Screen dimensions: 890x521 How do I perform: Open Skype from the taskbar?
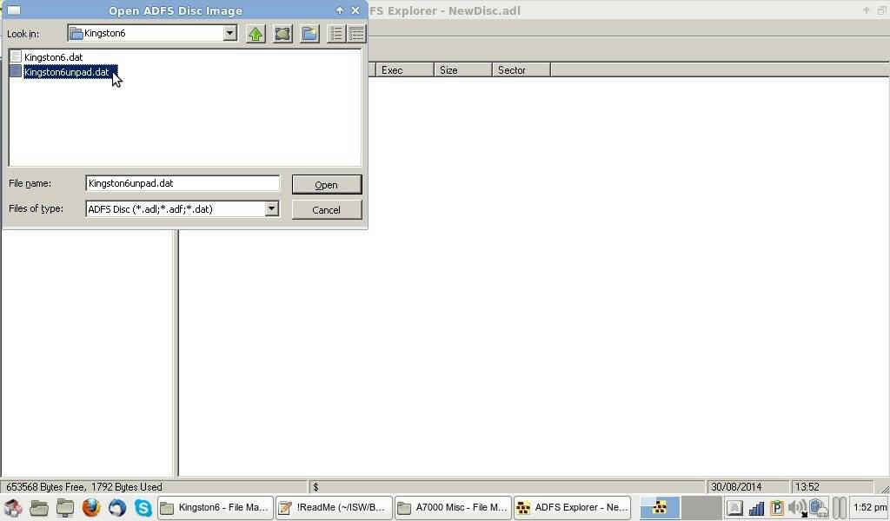coord(143,508)
